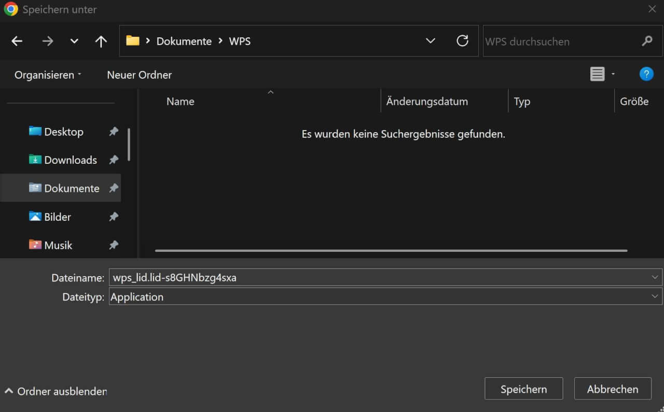The width and height of the screenshot is (664, 412).
Task: Select Dokumente in the address breadcrumb
Action: click(184, 41)
